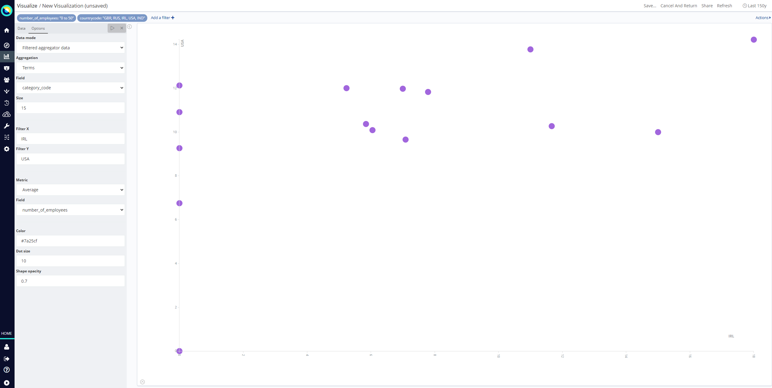Click the run/play button for visualization
772x388 pixels.
[112, 28]
